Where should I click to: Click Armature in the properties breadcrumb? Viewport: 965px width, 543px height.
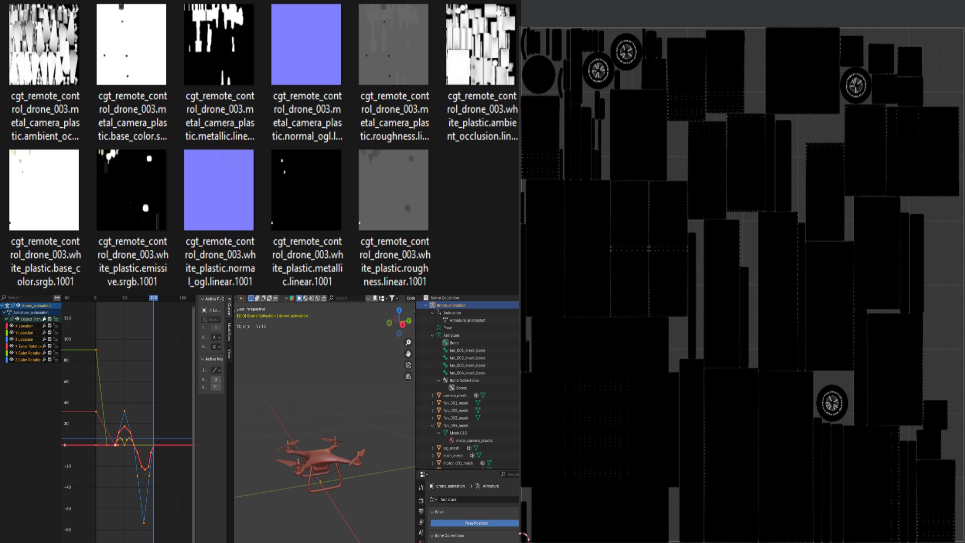pyautogui.click(x=491, y=486)
